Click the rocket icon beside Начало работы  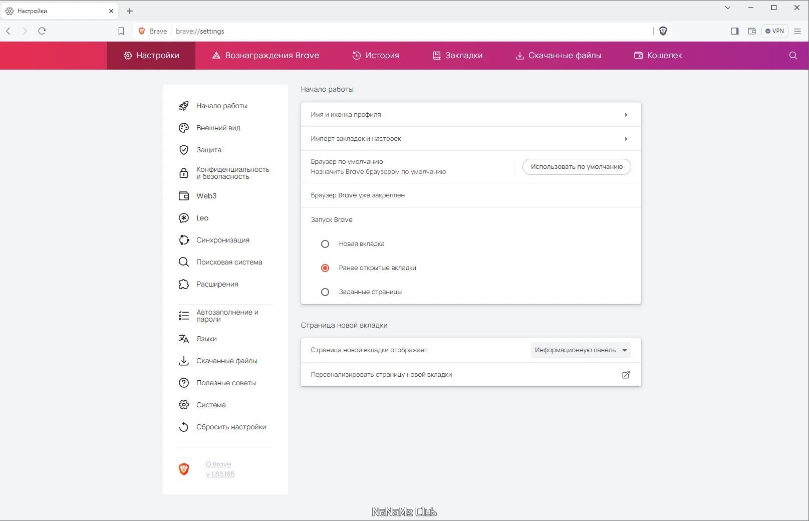184,106
